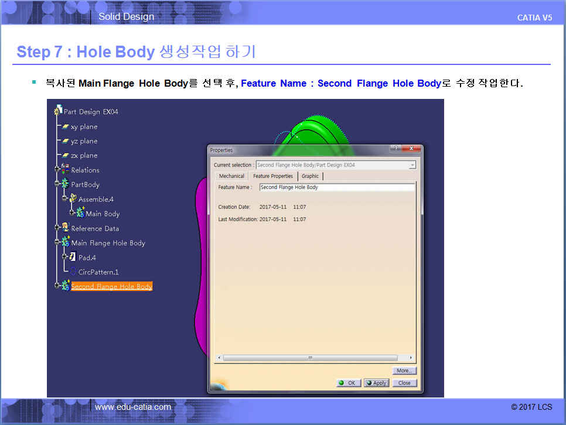Click the Assemble.4 feature icon
Screen dimensions: 566x425
tap(73, 199)
